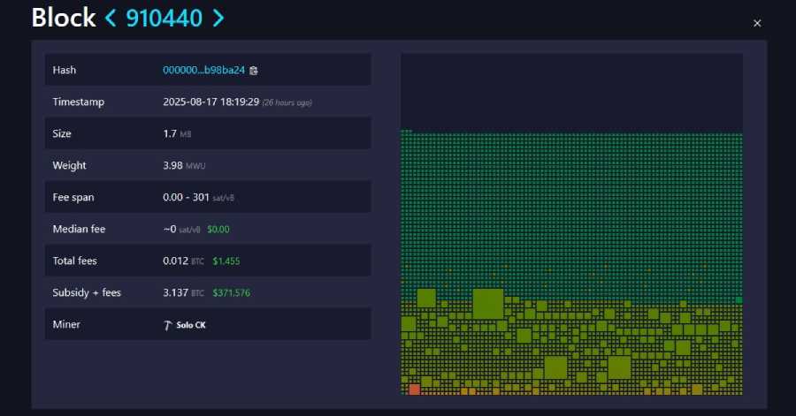Go to the previous block arrow
This screenshot has width=796, height=416.
click(x=111, y=19)
